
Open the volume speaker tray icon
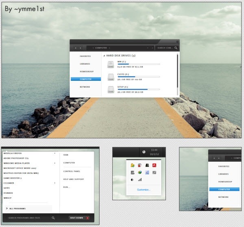[132, 179]
